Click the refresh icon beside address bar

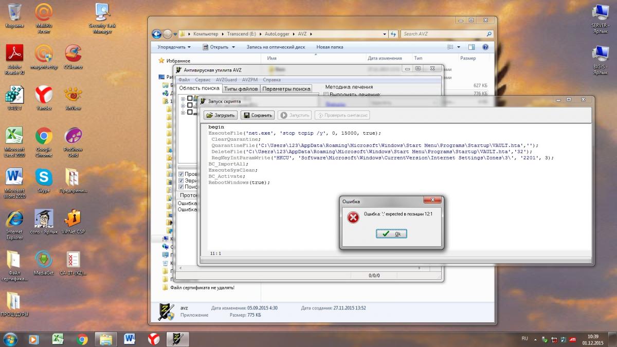394,34
